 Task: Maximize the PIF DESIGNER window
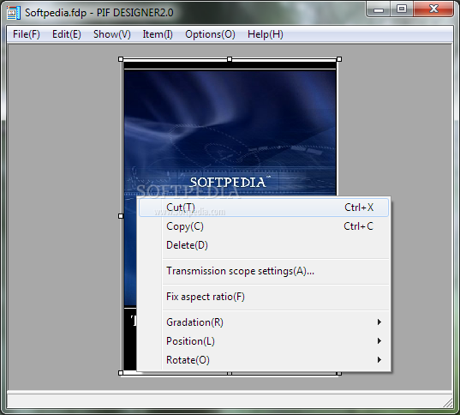tap(402, 9)
